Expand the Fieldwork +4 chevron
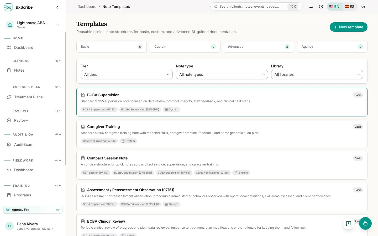The width and height of the screenshot is (378, 236). 58,160
